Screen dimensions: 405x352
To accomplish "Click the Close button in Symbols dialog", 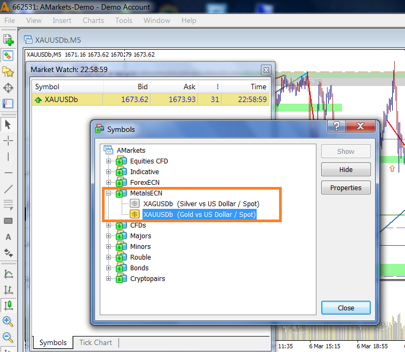I will 346,308.
